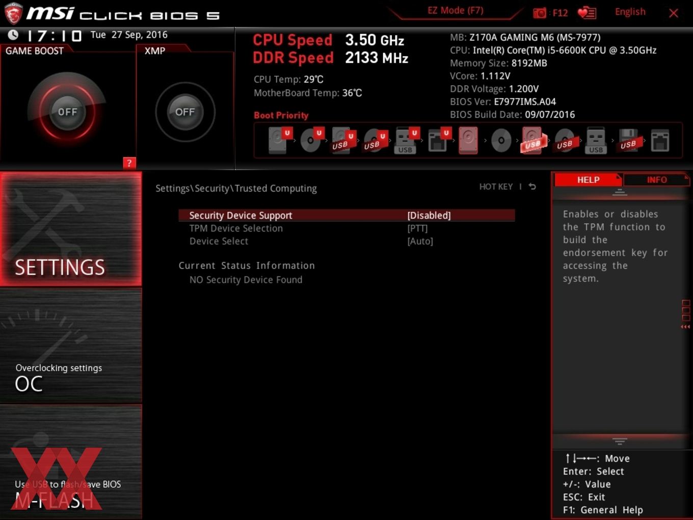Select the Device Select row label

pyautogui.click(x=219, y=241)
